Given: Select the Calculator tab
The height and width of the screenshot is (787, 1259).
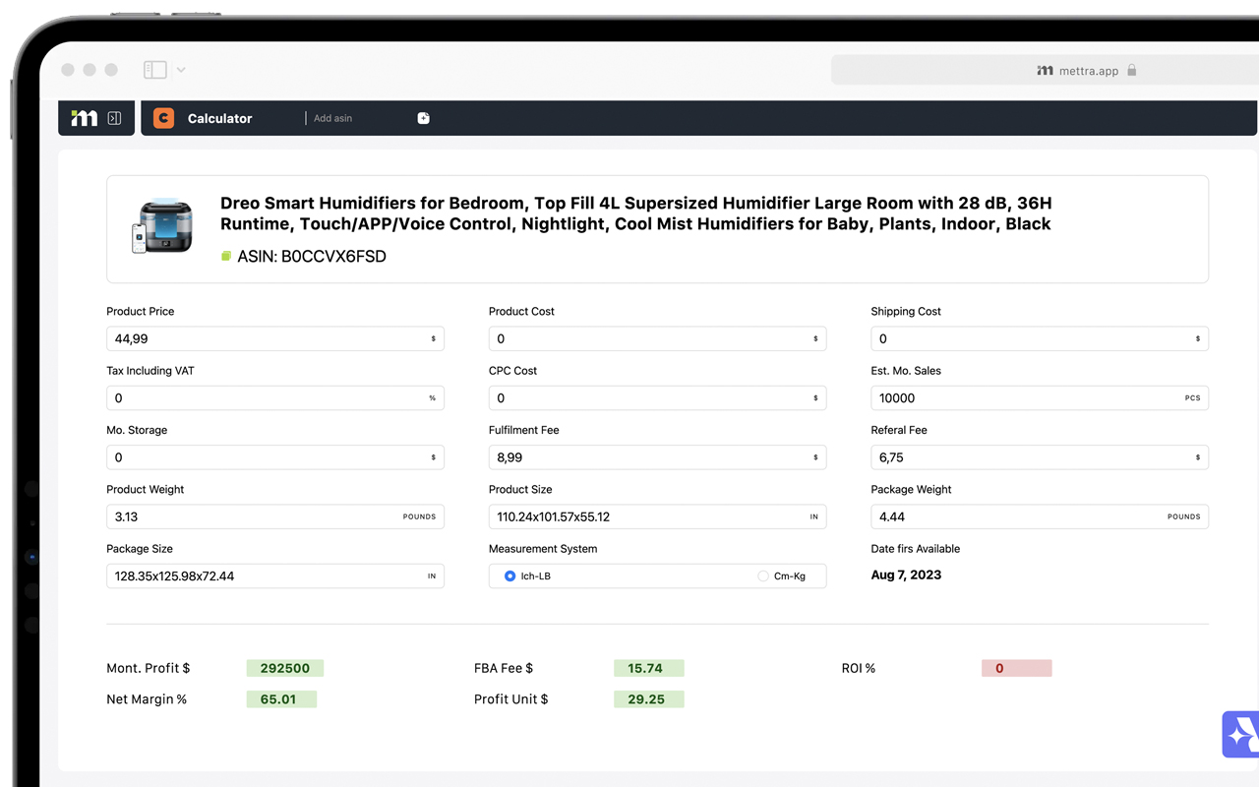Looking at the screenshot, I should point(219,118).
